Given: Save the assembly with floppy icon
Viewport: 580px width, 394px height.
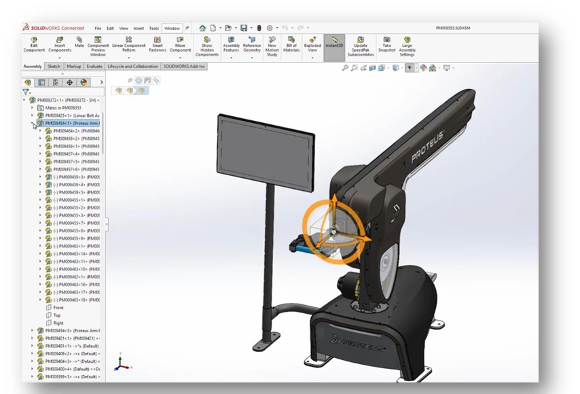Looking at the screenshot, I should click(x=244, y=28).
